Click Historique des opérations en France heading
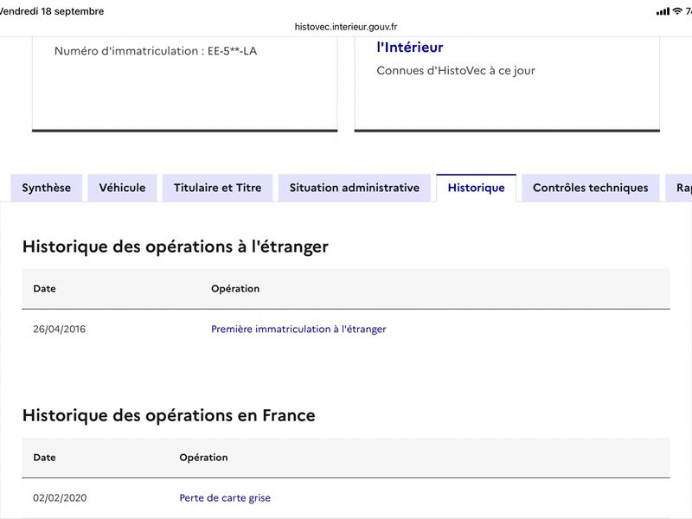The height and width of the screenshot is (519, 692). pos(169,416)
